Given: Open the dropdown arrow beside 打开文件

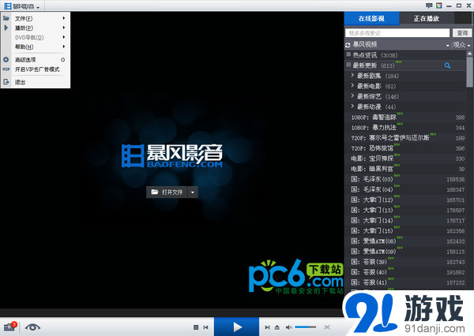Looking at the screenshot, I should click(193, 192).
